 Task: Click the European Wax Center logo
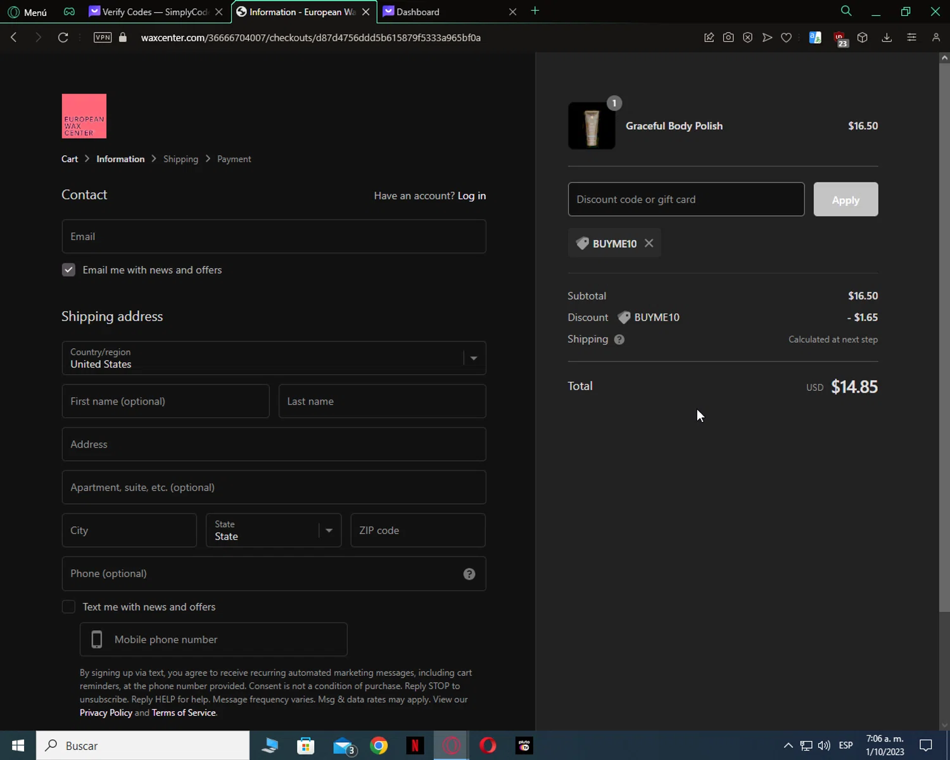(x=84, y=116)
